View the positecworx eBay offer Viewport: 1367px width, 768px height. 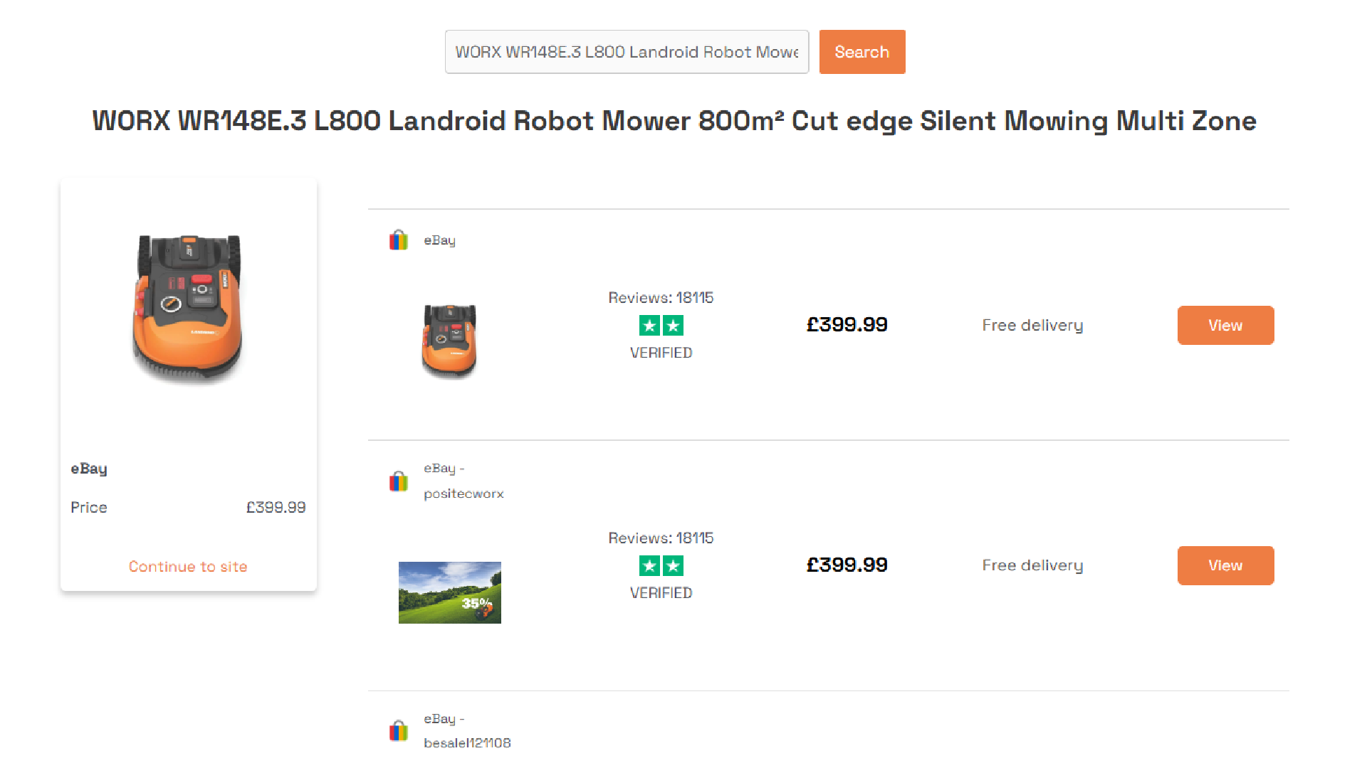(x=1225, y=566)
